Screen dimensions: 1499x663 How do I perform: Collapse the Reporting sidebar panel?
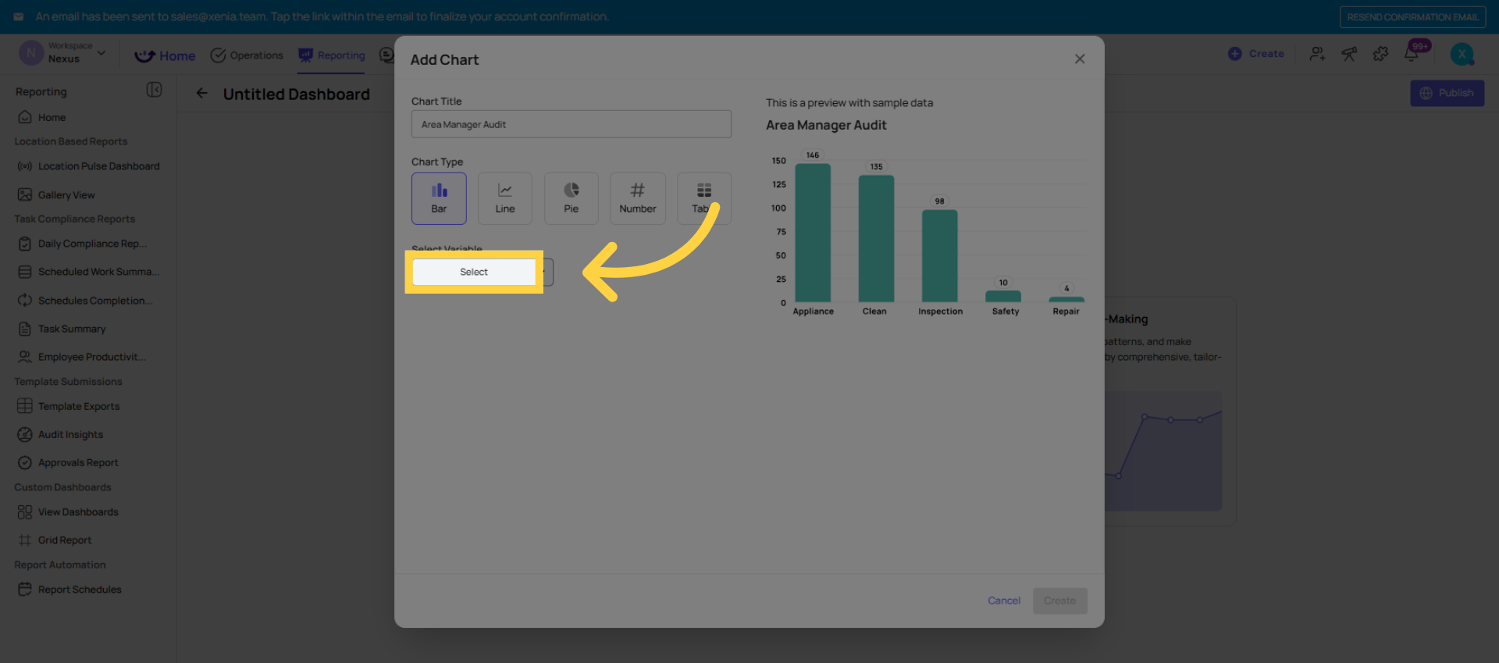(x=154, y=91)
